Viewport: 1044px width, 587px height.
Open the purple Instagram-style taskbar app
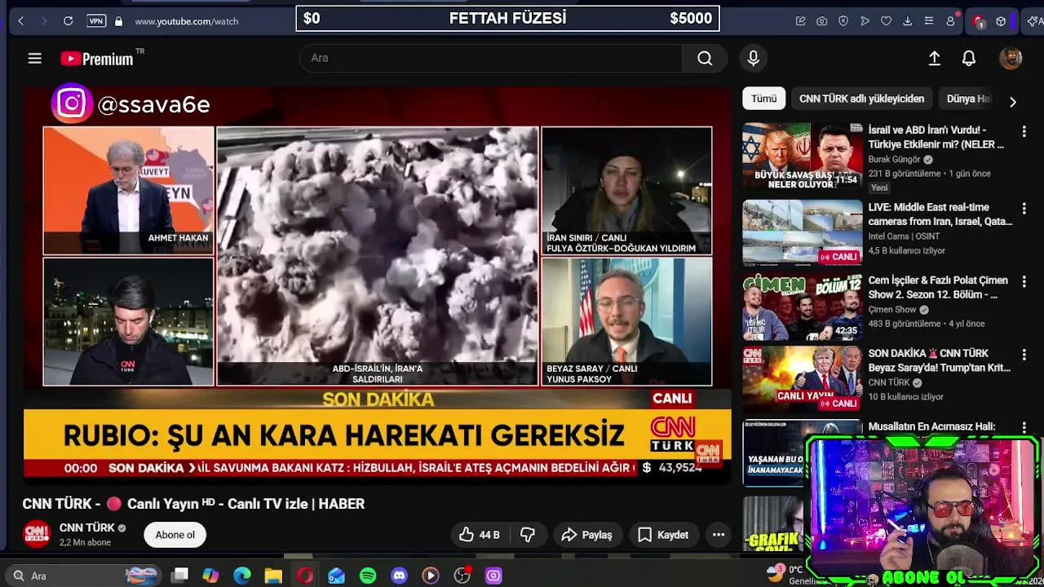click(493, 576)
